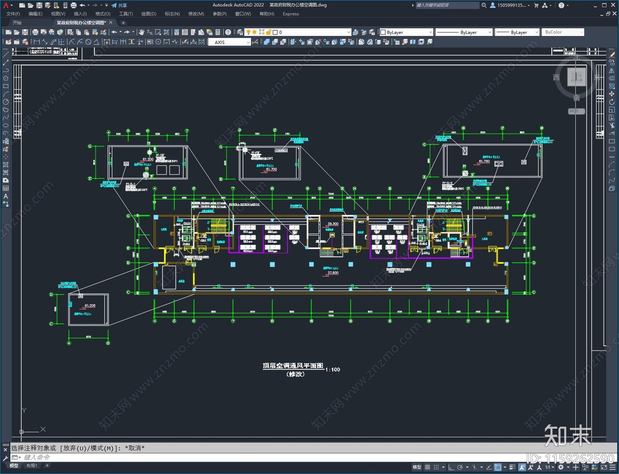619x474 pixels.
Task: Open the 格式(O) menu
Action: click(x=103, y=14)
